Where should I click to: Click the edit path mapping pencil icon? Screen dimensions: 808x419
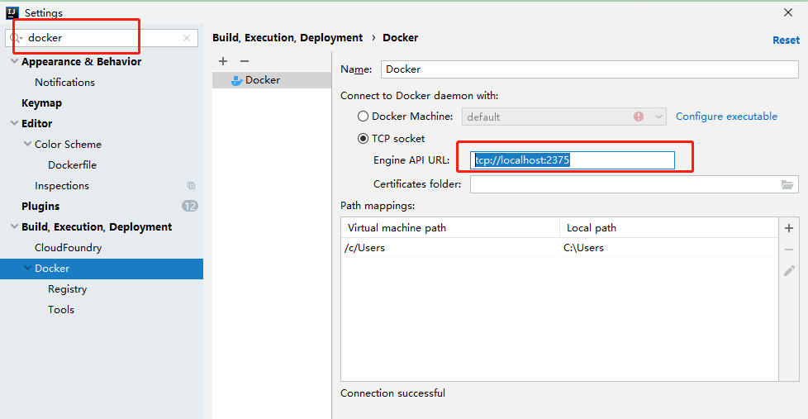click(x=789, y=270)
